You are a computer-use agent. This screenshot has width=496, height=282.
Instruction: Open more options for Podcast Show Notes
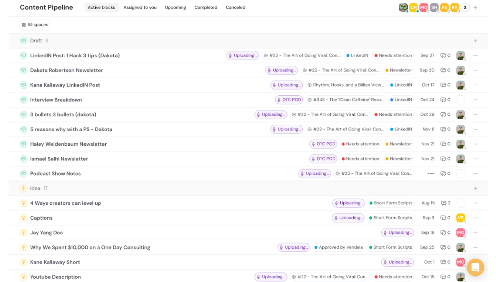[475, 173]
